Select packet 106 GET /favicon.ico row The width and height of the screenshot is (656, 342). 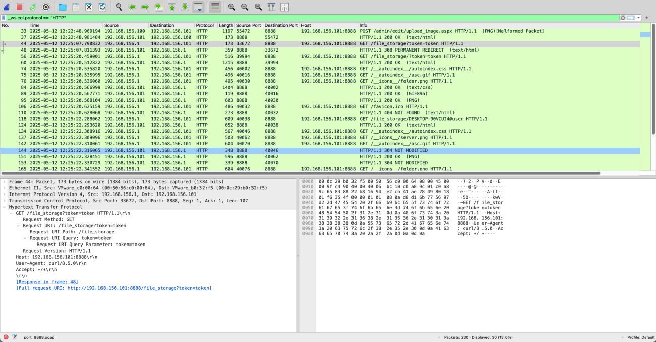(320, 106)
